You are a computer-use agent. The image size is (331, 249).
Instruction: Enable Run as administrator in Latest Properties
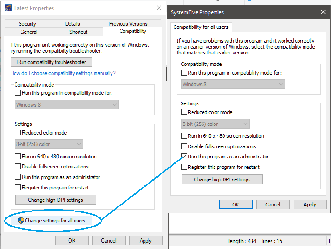click(18, 177)
